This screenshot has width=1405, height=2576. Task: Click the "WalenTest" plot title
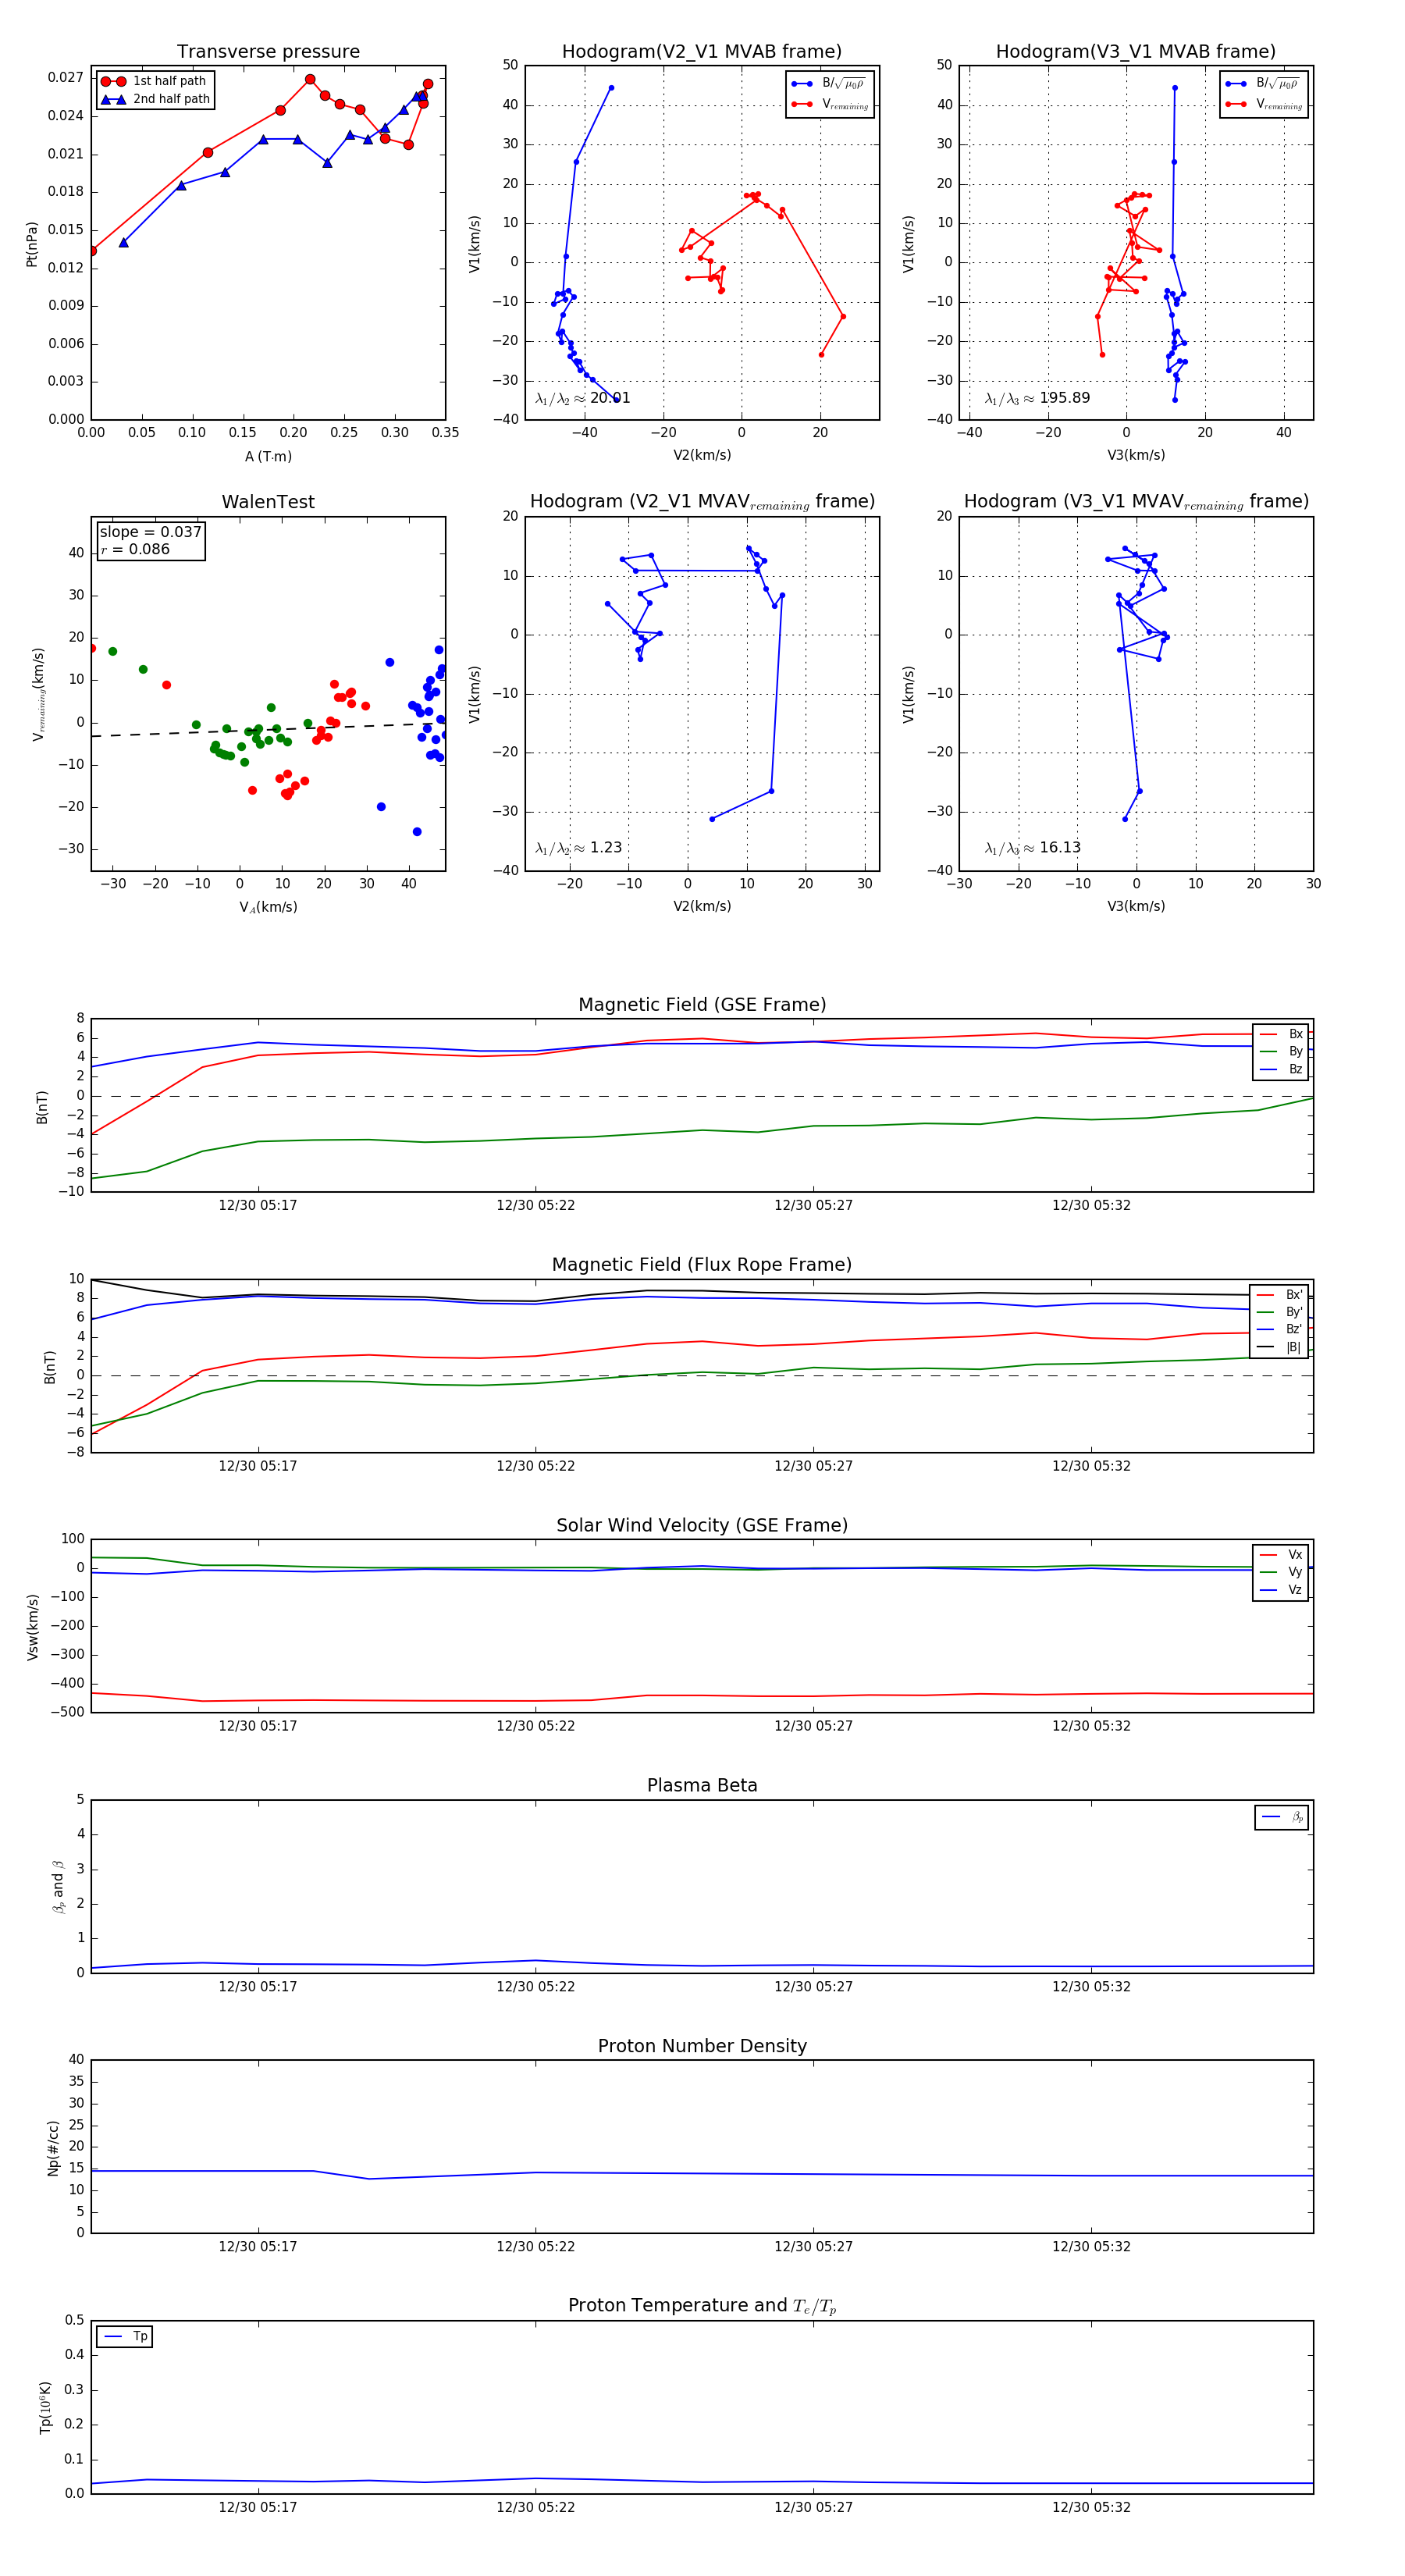tap(268, 502)
